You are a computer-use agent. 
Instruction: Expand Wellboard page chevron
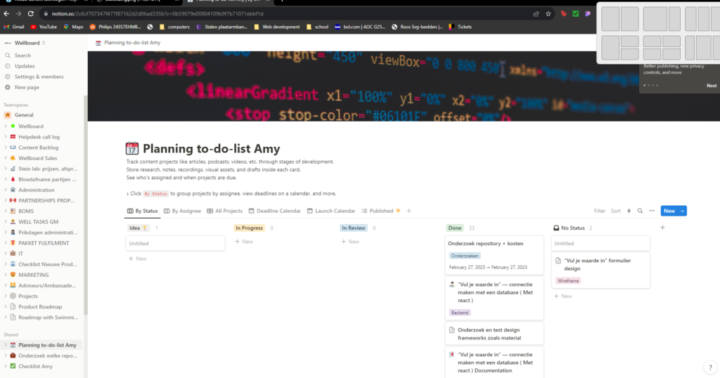click(6, 126)
